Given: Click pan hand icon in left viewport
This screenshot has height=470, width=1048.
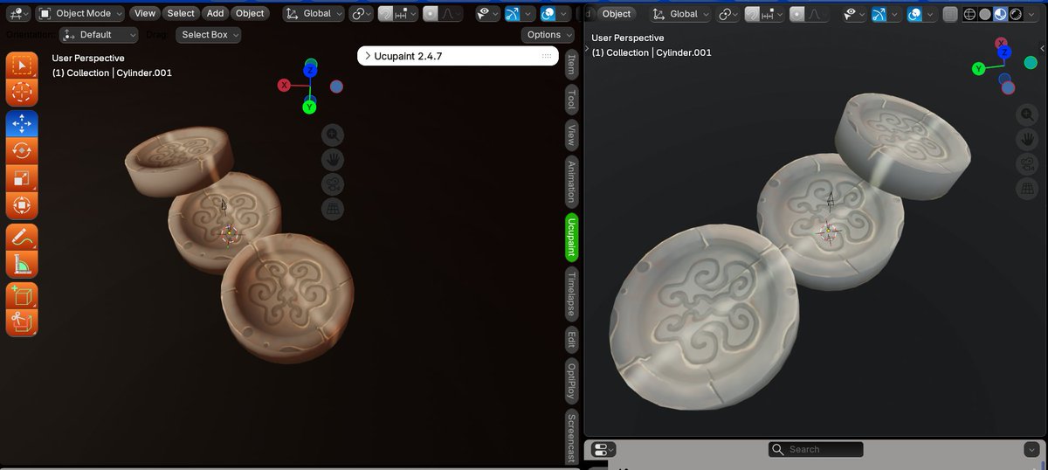Looking at the screenshot, I should pyautogui.click(x=333, y=159).
